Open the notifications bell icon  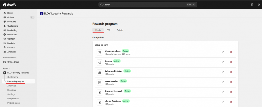(x=259, y=5)
